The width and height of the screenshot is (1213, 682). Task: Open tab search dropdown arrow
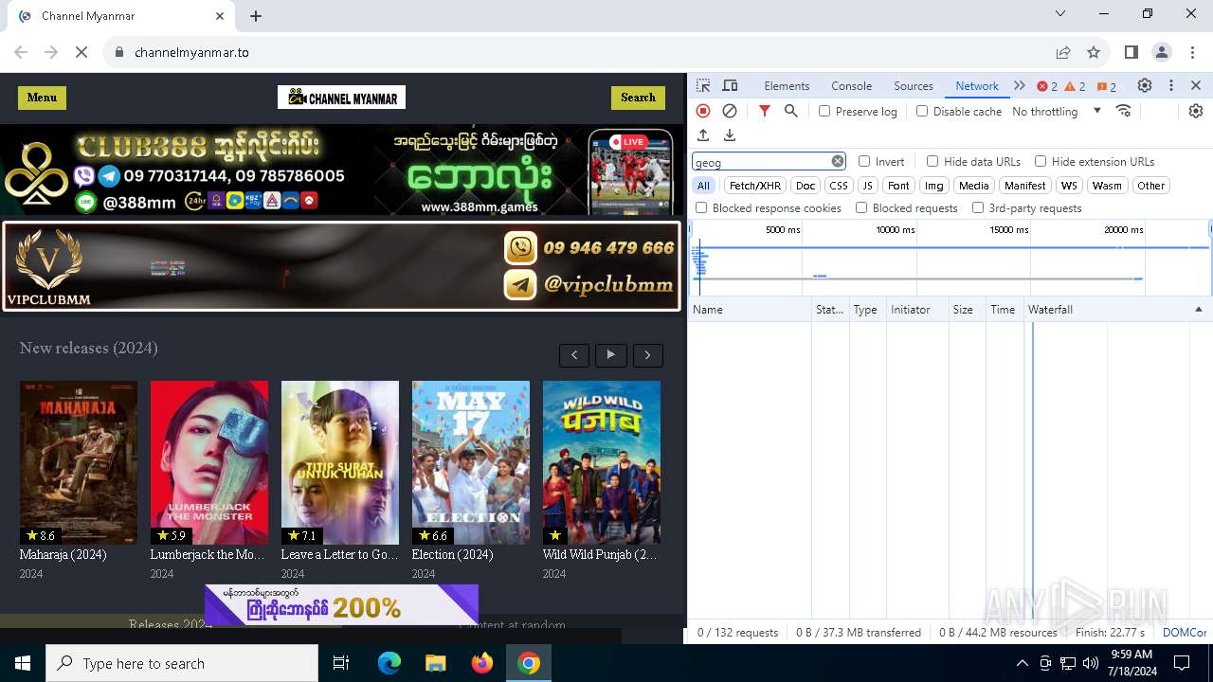(x=1060, y=13)
